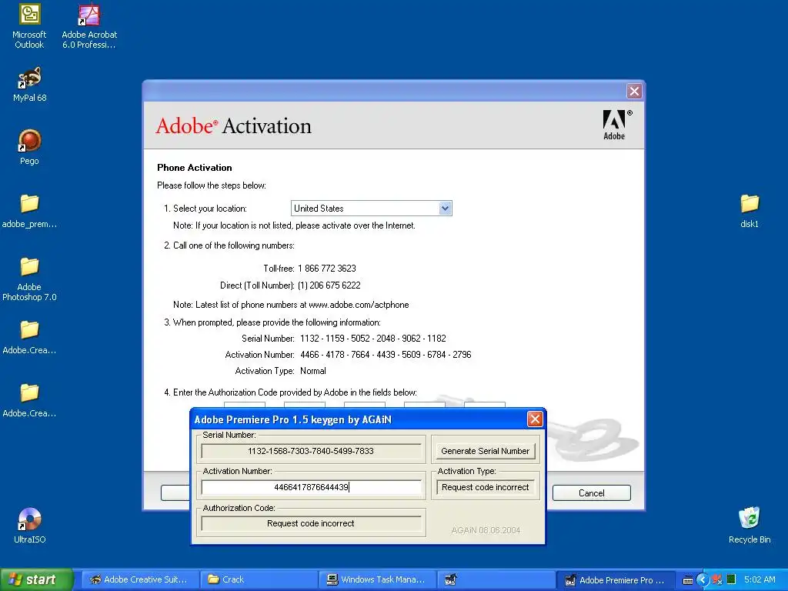Select the Recycle Bin icon
The image size is (788, 591).
750,526
